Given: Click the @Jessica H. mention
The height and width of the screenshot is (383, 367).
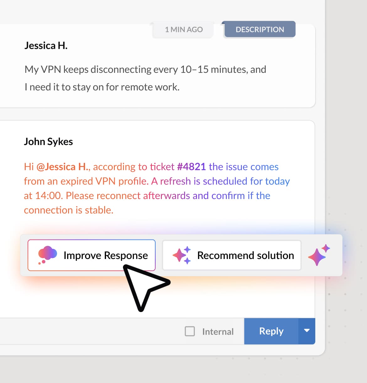Looking at the screenshot, I should (62, 166).
